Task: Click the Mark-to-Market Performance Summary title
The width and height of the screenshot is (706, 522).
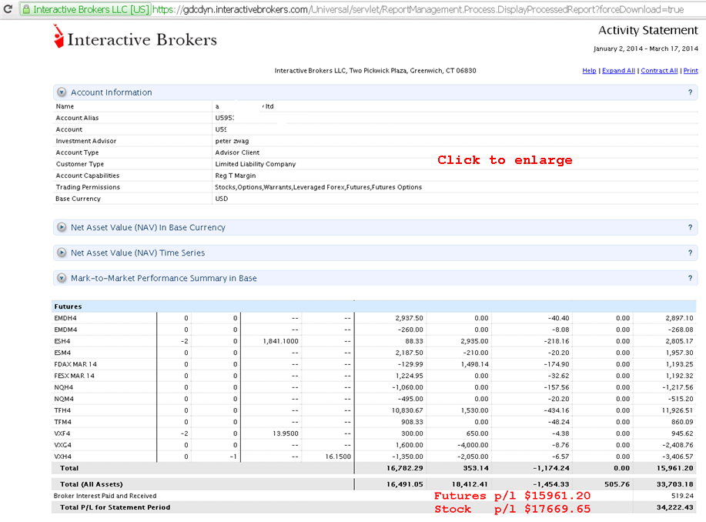Action: pyautogui.click(x=163, y=279)
